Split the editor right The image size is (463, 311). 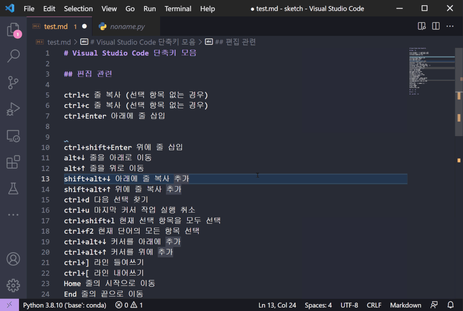click(x=436, y=26)
